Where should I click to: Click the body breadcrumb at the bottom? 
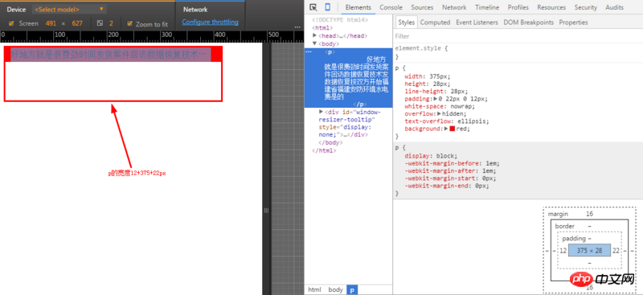335,289
